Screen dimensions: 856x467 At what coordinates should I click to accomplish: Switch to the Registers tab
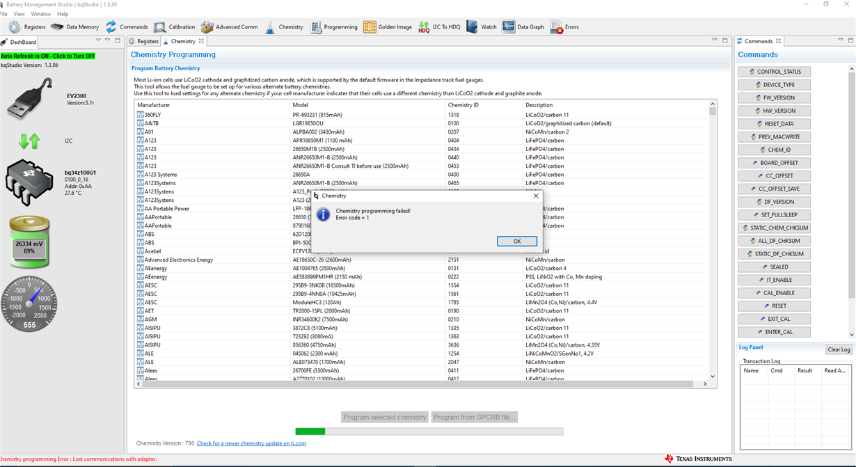pos(144,42)
